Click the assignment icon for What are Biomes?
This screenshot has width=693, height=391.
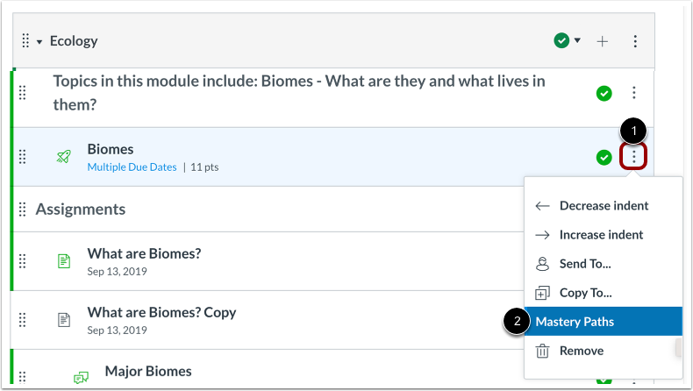pos(64,260)
